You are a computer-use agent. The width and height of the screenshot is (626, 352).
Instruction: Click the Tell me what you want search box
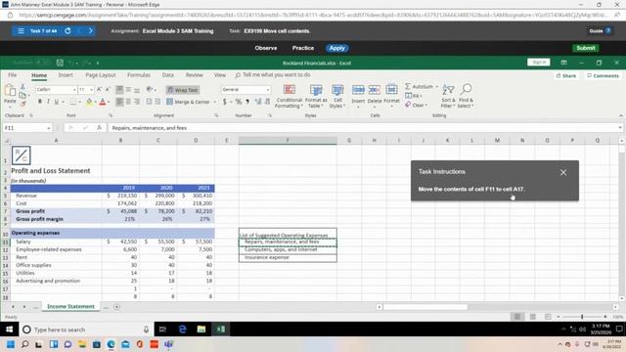pyautogui.click(x=273, y=75)
